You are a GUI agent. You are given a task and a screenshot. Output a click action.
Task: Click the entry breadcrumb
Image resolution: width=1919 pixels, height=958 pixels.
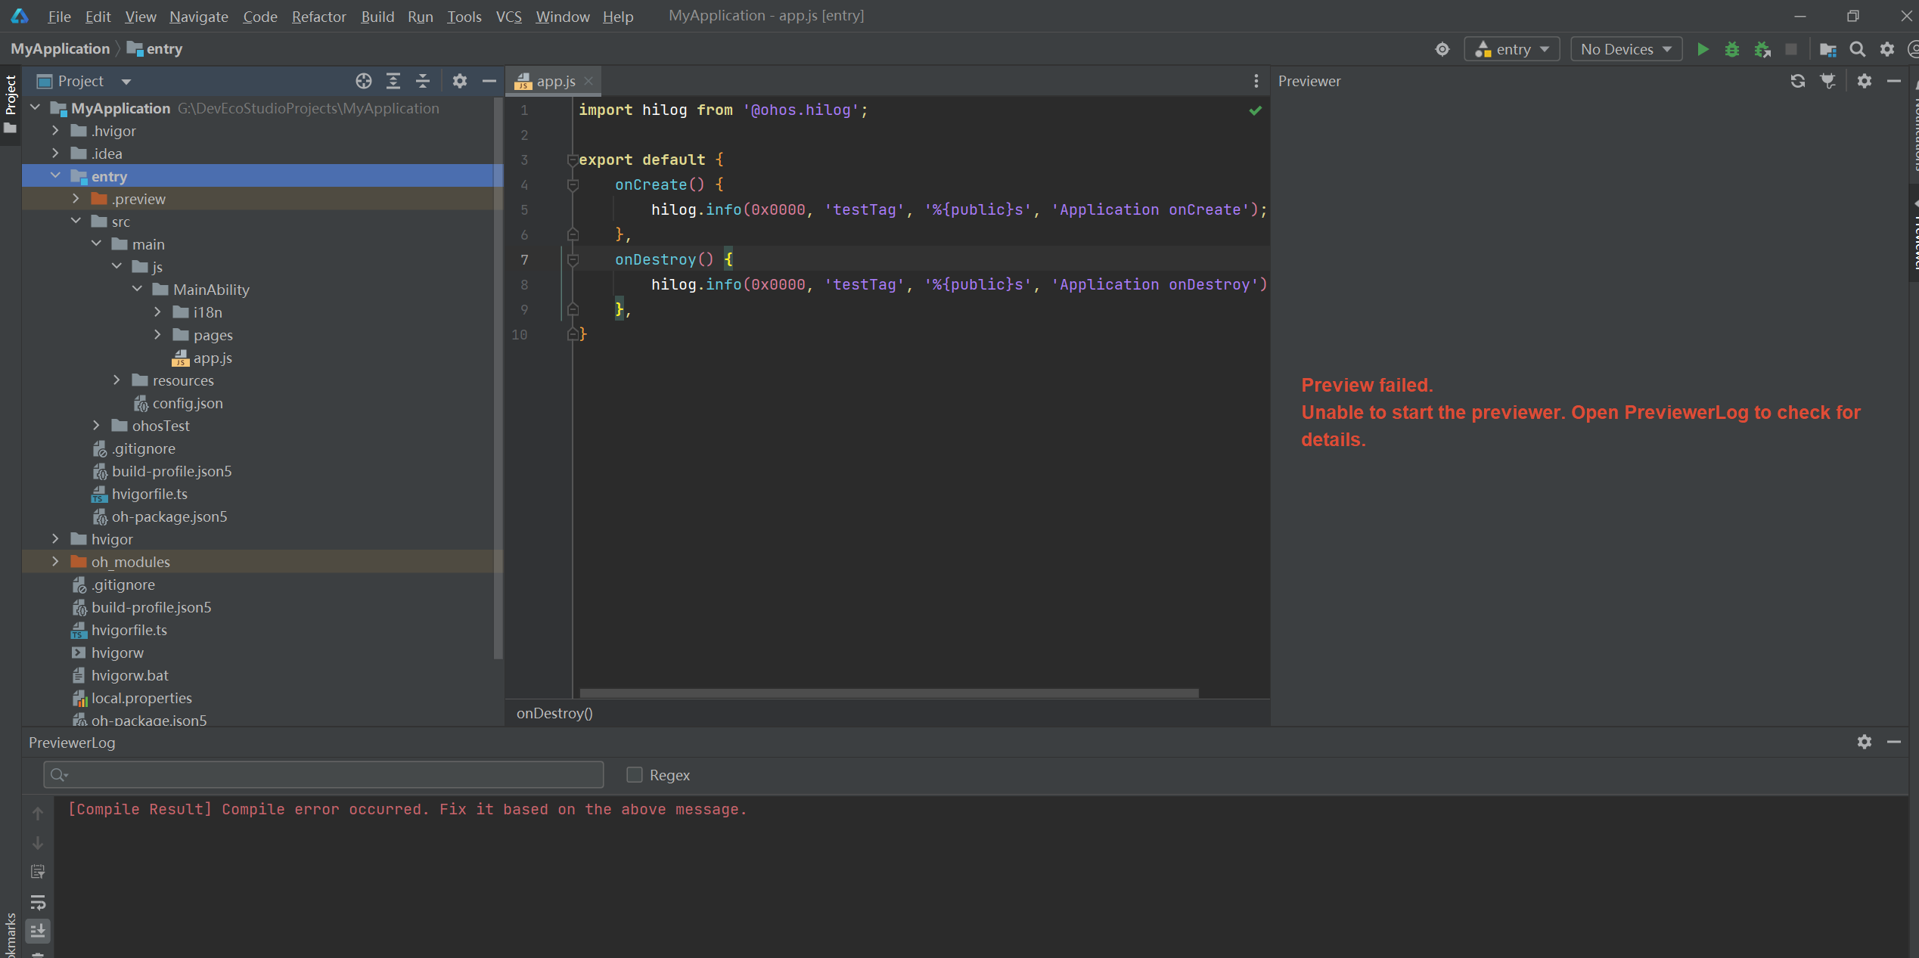coord(163,49)
